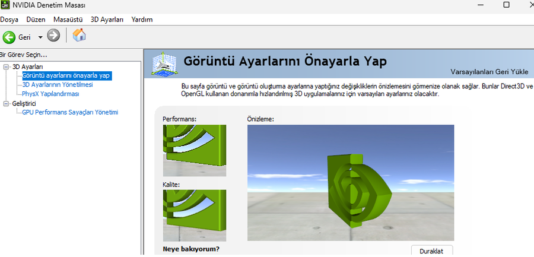The height and width of the screenshot is (257, 534).
Task: Open PhysX Yapılandırması page
Action: tap(50, 94)
